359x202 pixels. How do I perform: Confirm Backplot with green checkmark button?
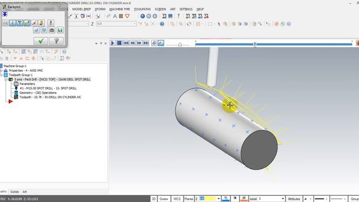tap(41, 41)
